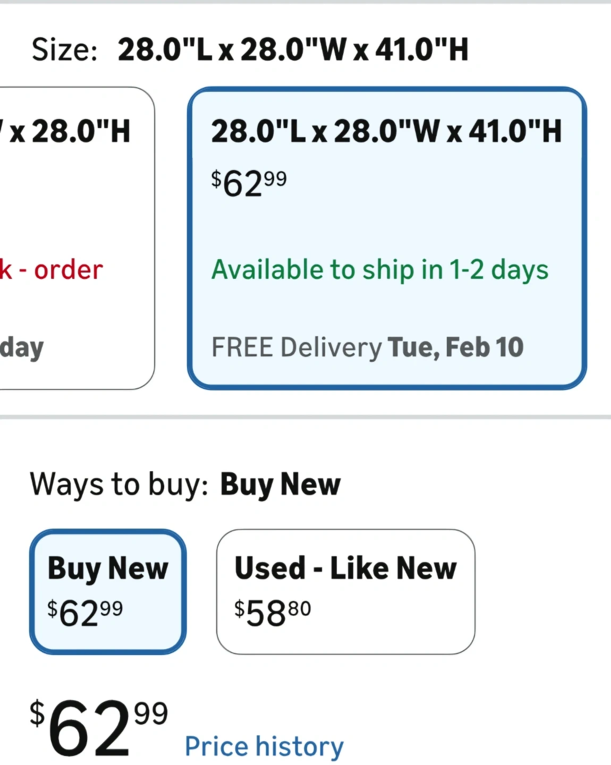Screen dimensions: 611x765
Task: Tap the FREE Delivery Tue, Feb 10 text
Action: pyautogui.click(x=368, y=347)
